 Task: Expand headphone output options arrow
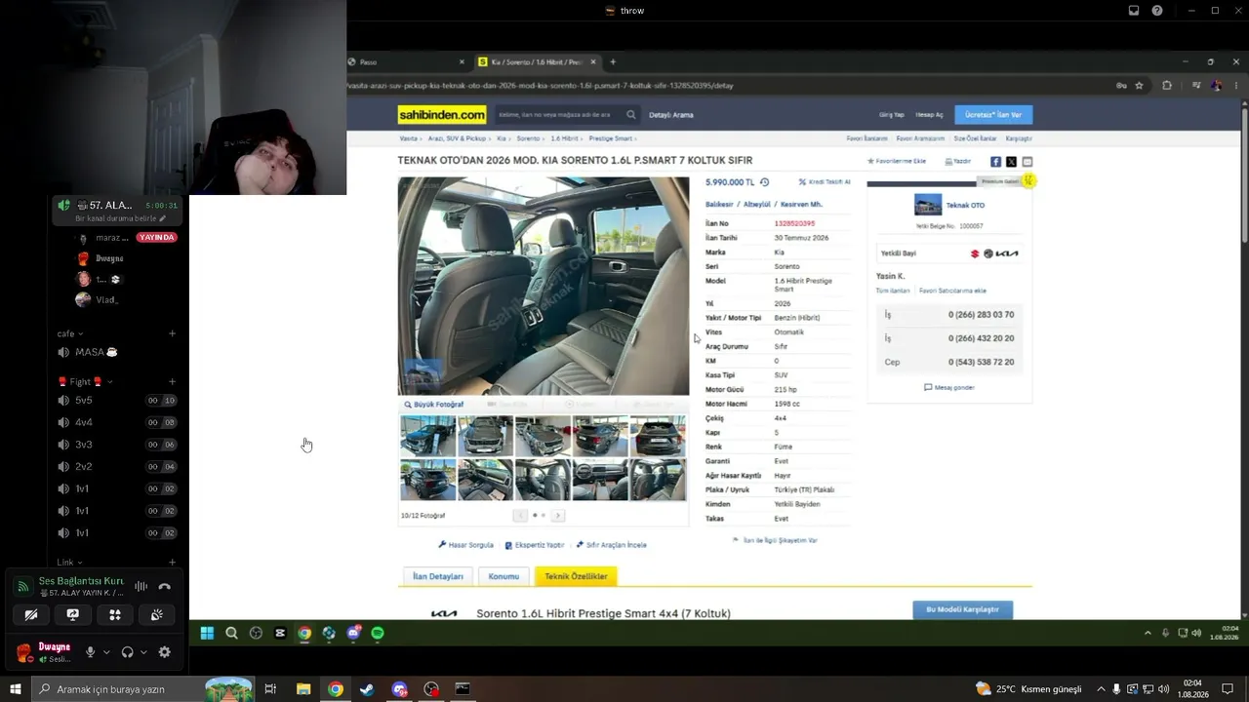pos(143,652)
